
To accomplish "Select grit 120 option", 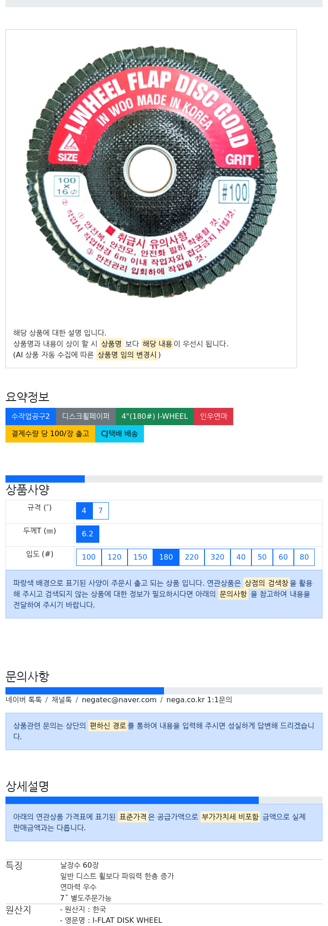I will [114, 557].
